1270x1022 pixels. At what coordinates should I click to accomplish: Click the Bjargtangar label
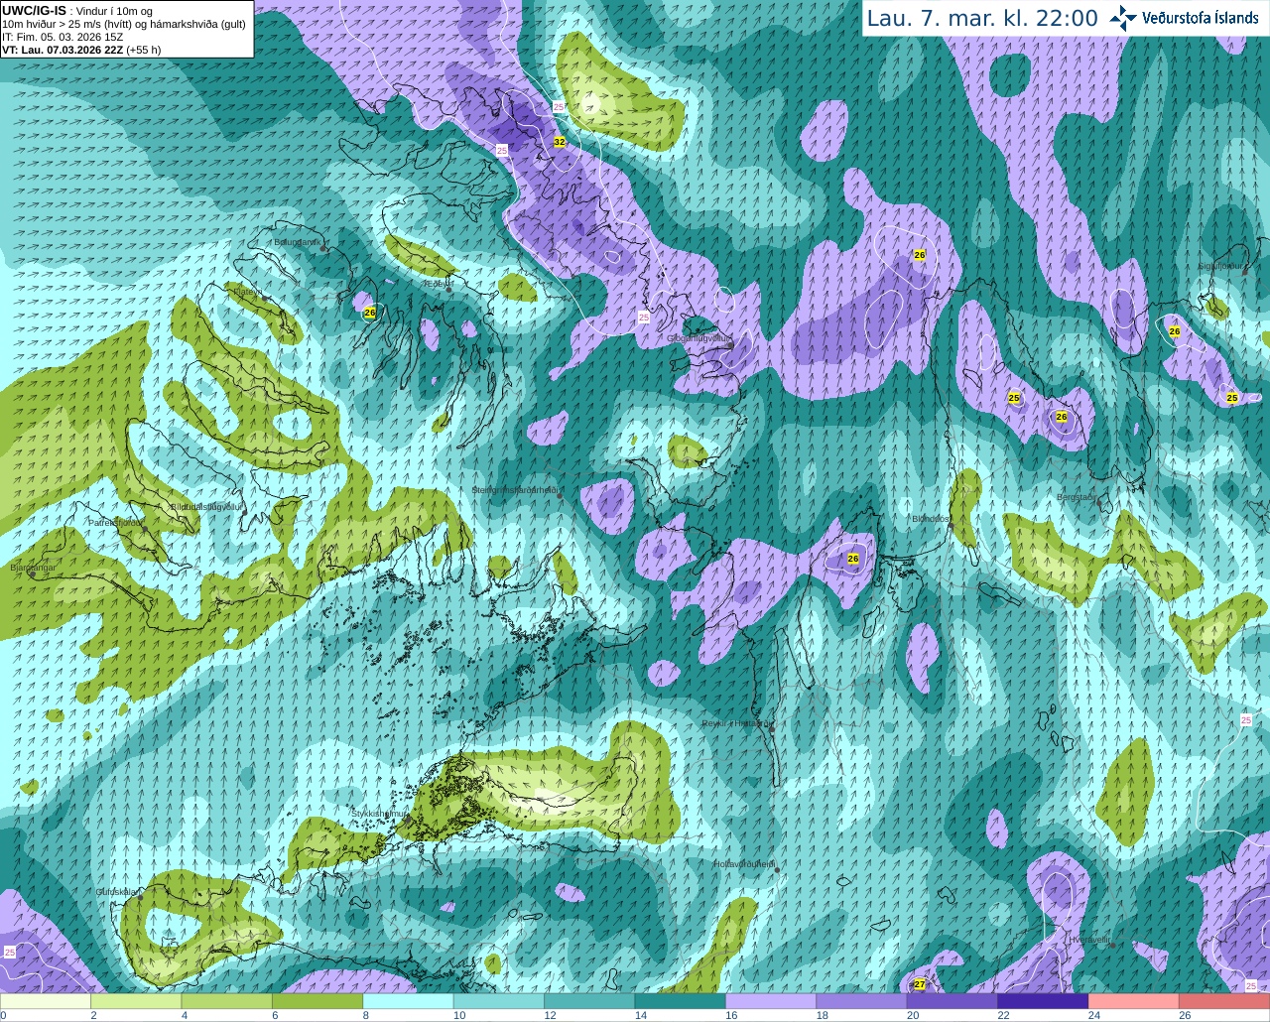coord(34,568)
